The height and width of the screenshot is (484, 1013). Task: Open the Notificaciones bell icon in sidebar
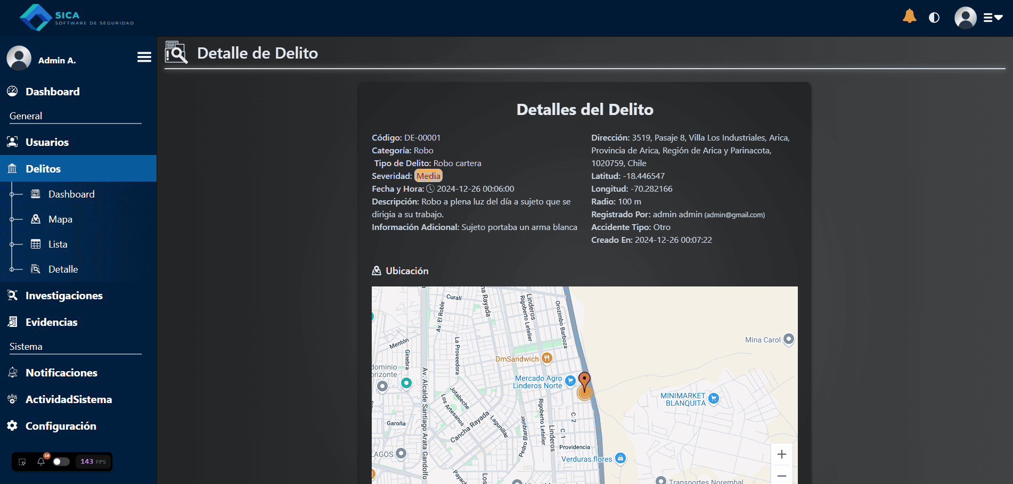pos(12,373)
